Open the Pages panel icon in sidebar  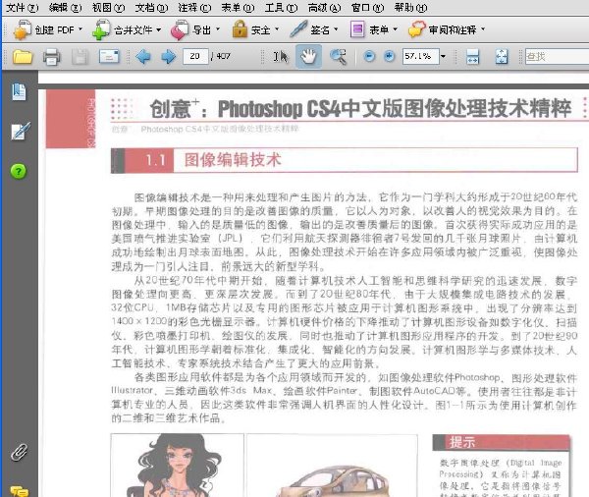click(x=19, y=91)
